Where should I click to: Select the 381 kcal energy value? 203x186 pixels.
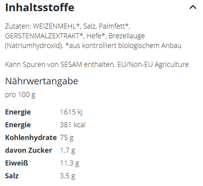[x=73, y=125]
